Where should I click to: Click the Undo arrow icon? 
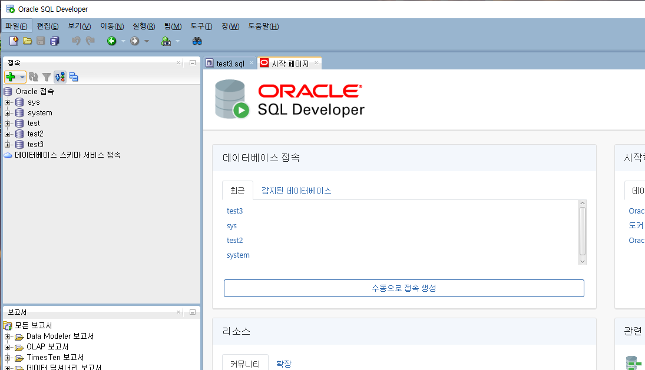coord(75,41)
